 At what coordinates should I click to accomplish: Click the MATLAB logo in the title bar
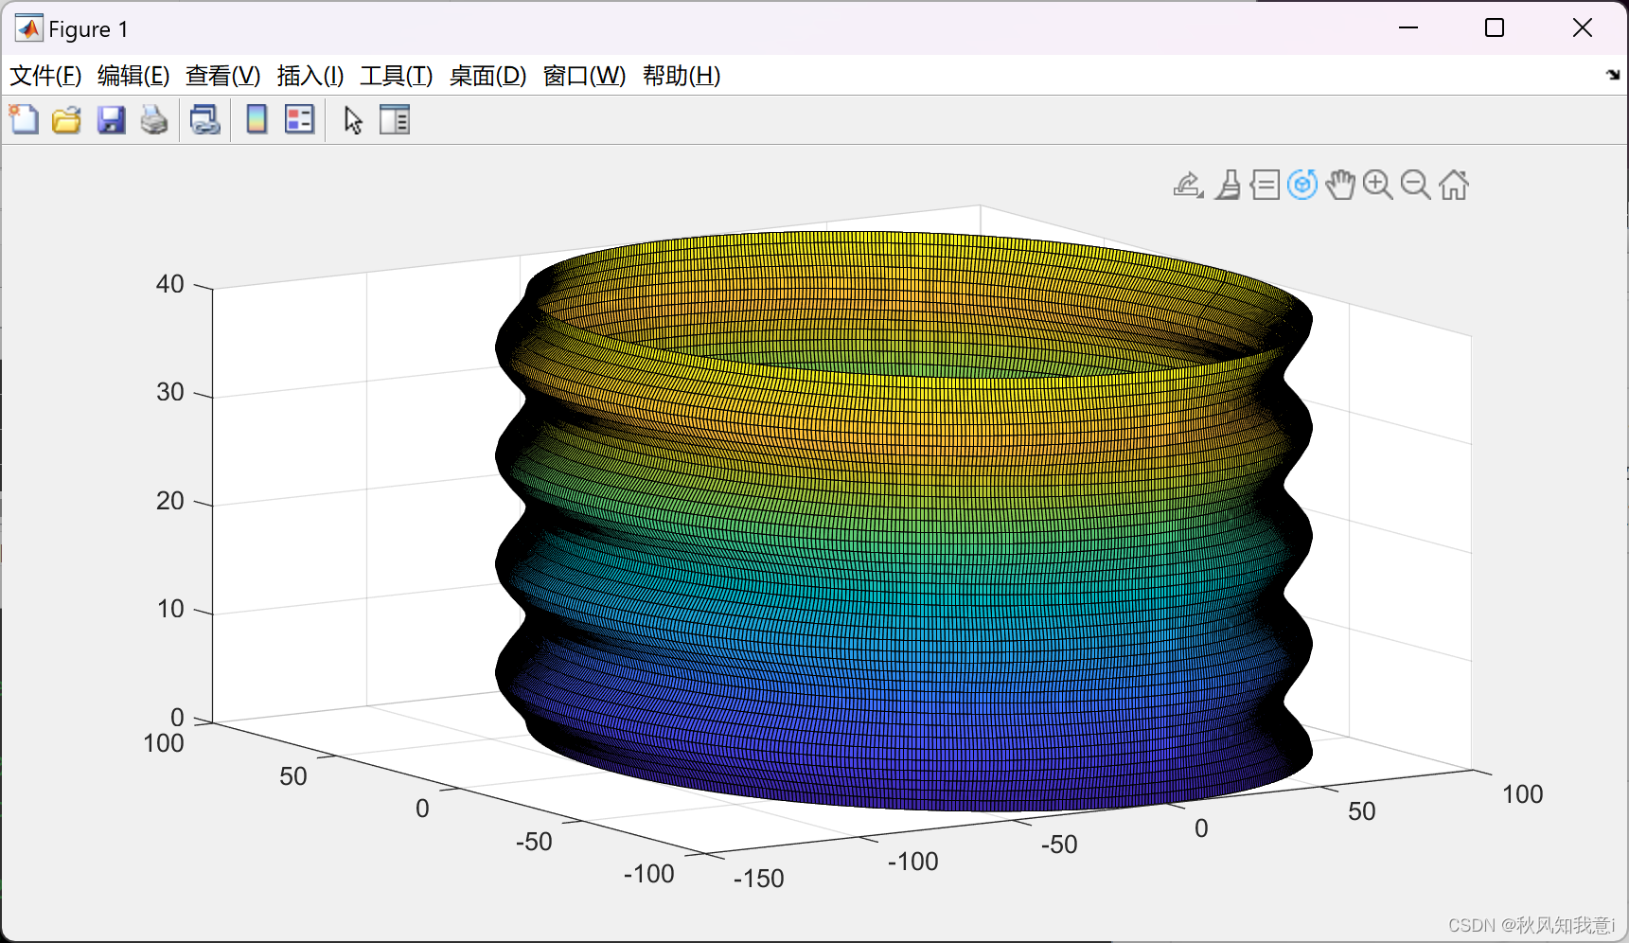click(28, 29)
